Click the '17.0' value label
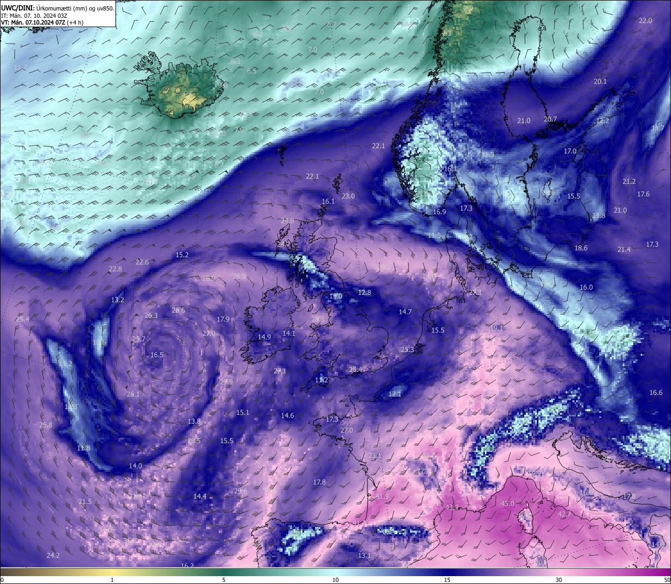This screenshot has height=584, width=671. point(570,151)
